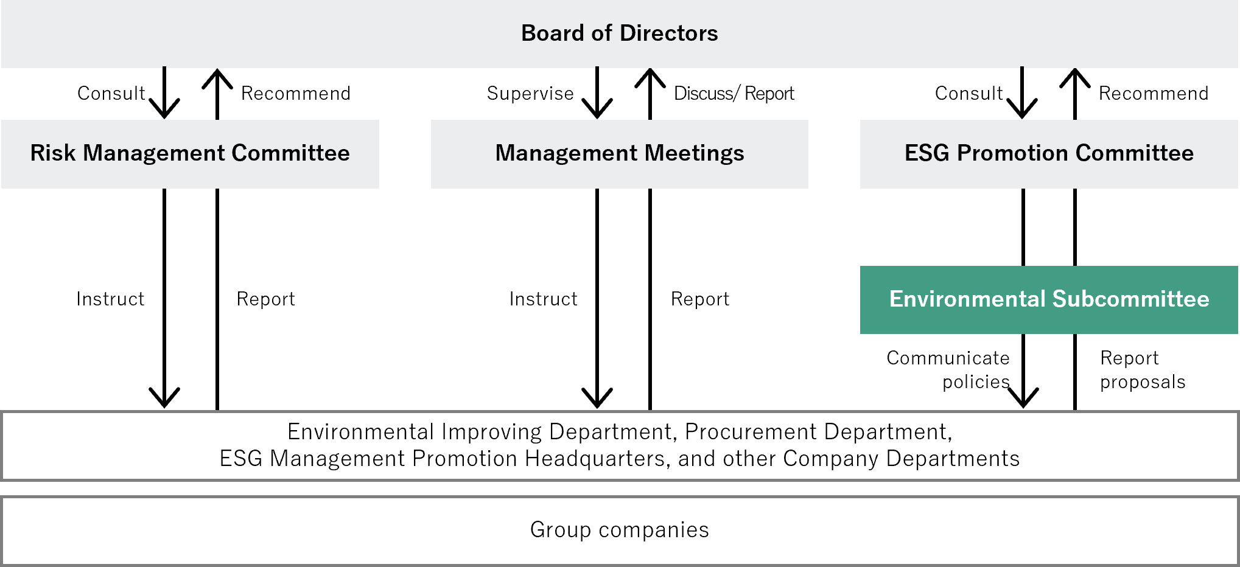Click "Committee" in Risk Management Committee
The width and height of the screenshot is (1240, 567).
click(290, 153)
